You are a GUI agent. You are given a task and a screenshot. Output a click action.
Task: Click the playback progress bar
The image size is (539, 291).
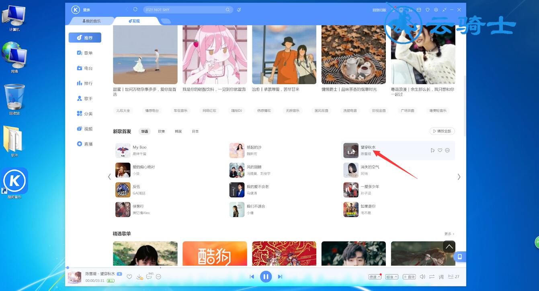(x=266, y=267)
